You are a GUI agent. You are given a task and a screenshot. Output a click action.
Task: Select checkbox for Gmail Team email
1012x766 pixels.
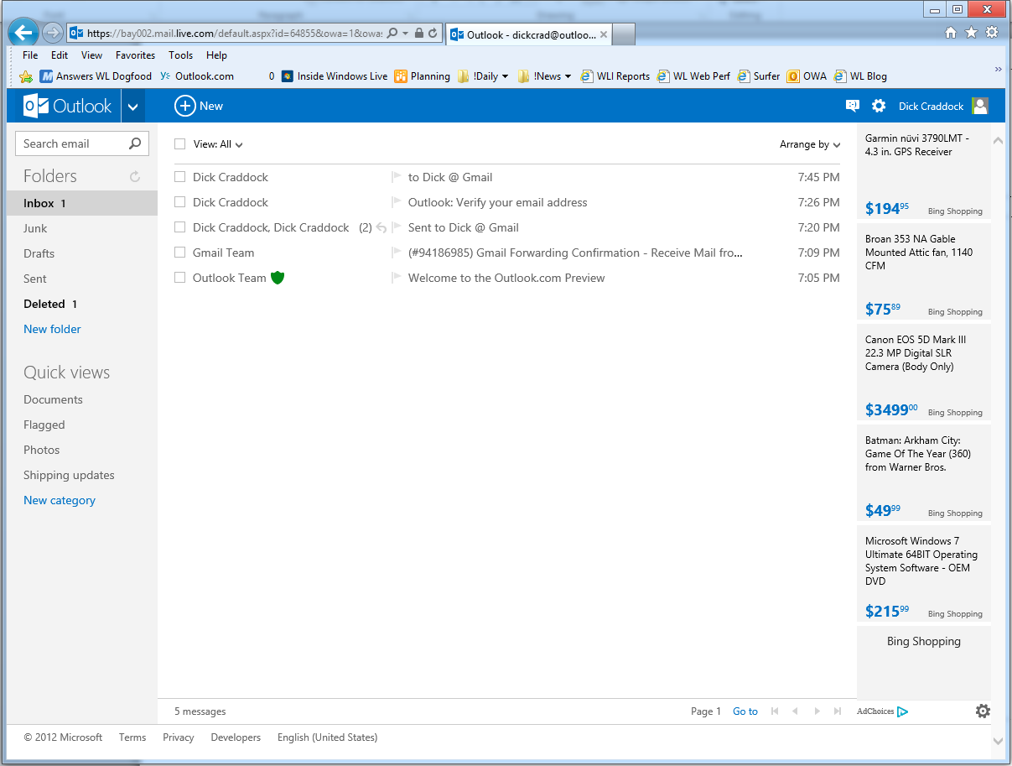179,253
